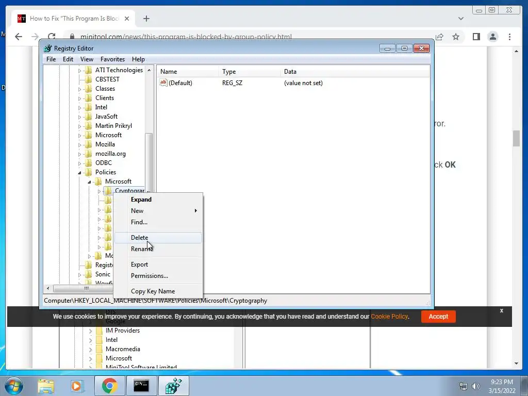528x396 pixels.
Task: Expand the Clients registry key
Action: [80, 98]
